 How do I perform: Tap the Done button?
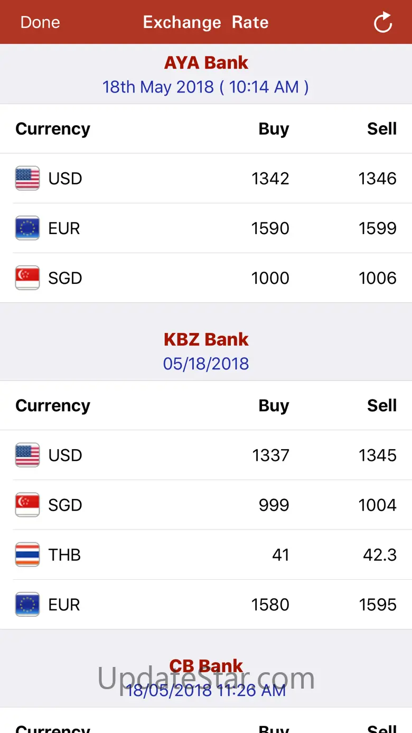40,22
